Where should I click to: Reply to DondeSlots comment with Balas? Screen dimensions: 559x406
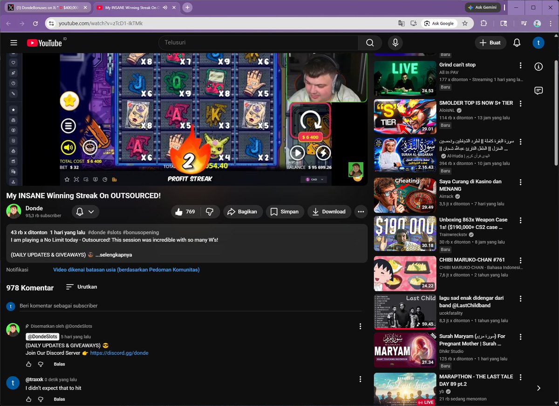coord(59,364)
